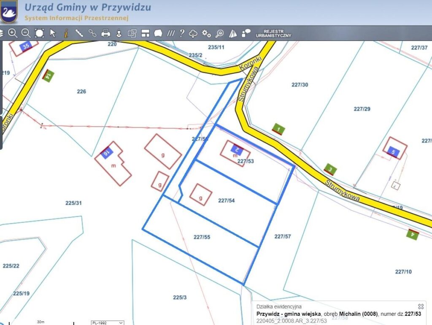Click the swan municipality crest logo
This screenshot has height=325, width=432.
[8, 11]
